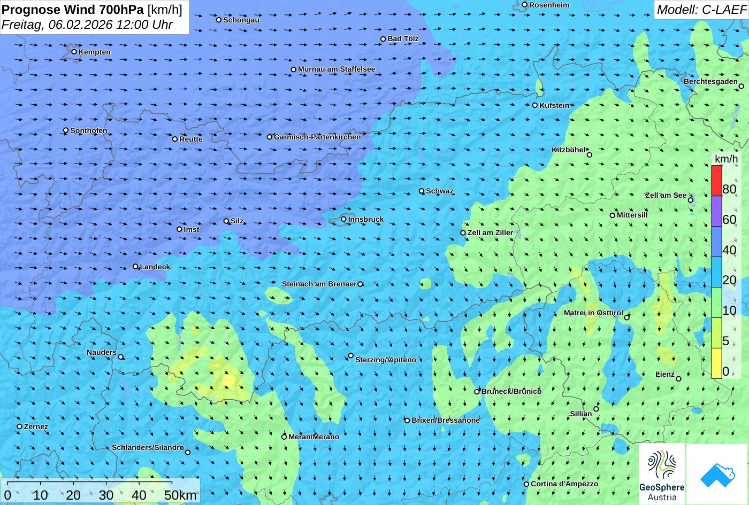The image size is (749, 505).
Task: Click the Zell am See marker
Action: [691, 200]
